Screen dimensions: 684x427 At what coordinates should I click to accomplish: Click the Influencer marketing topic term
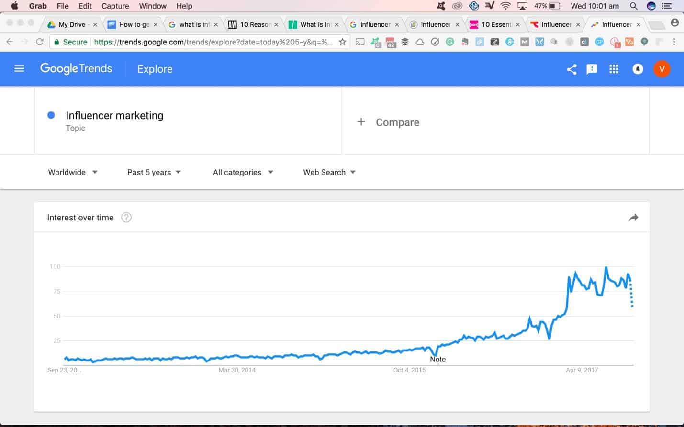point(114,115)
